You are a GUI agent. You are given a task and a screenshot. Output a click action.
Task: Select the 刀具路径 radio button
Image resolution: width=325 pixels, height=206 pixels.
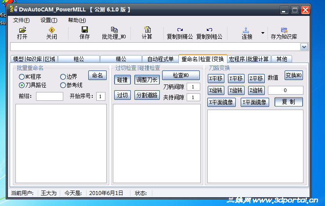22,85
